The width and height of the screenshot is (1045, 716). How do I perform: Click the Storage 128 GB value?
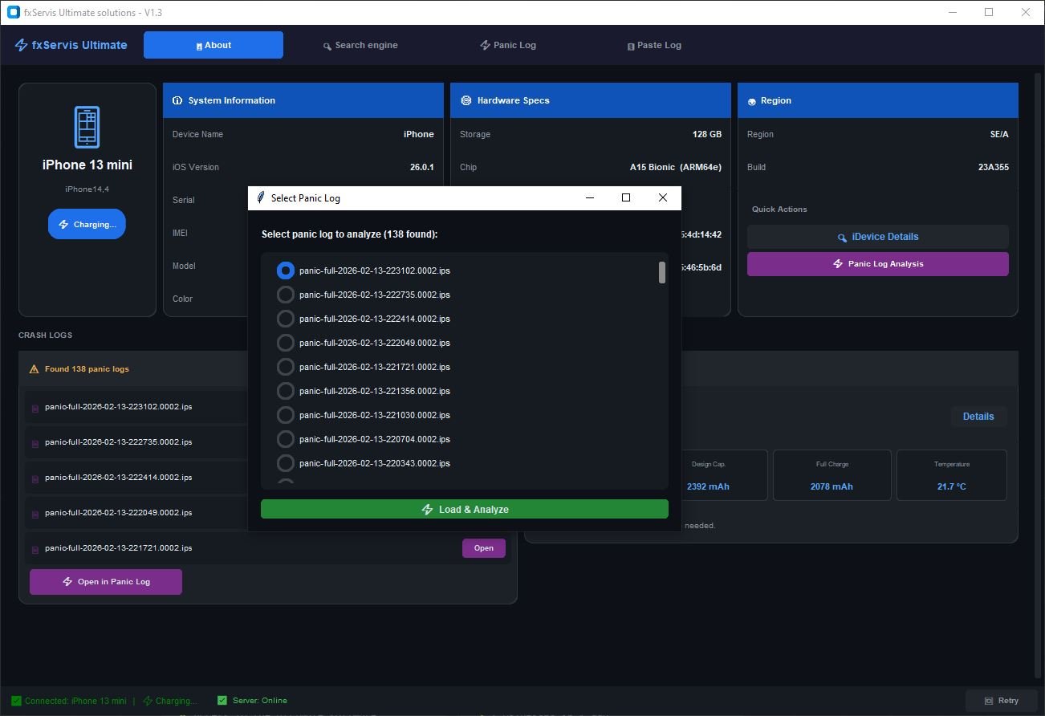tap(707, 134)
